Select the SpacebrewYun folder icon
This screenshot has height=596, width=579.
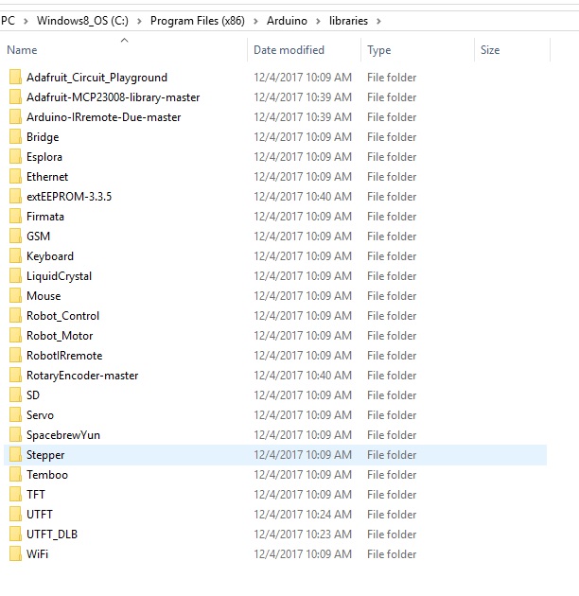coord(15,434)
